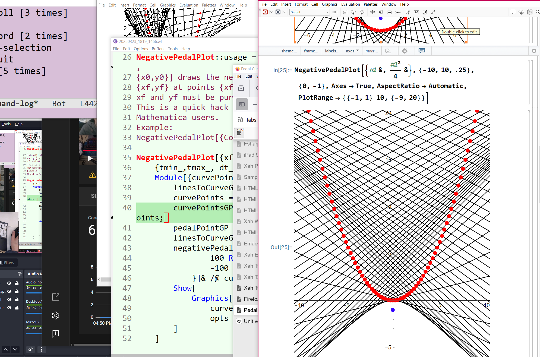Click the gray kernel icon in the notebook toolbar
This screenshot has height=357, width=540.
278,12
